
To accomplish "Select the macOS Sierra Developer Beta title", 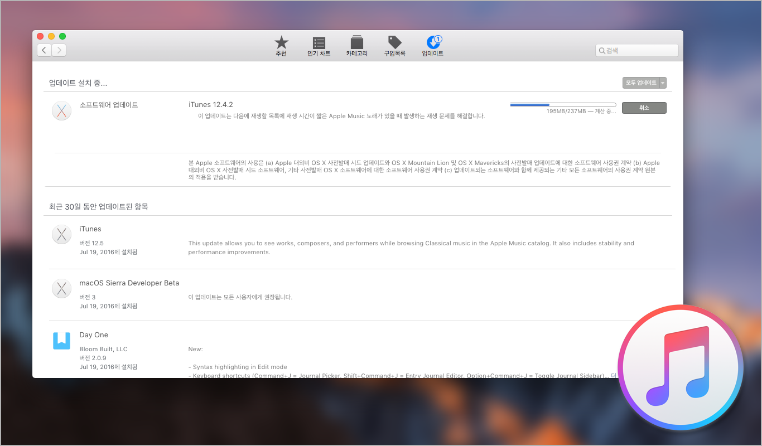I will (x=129, y=283).
